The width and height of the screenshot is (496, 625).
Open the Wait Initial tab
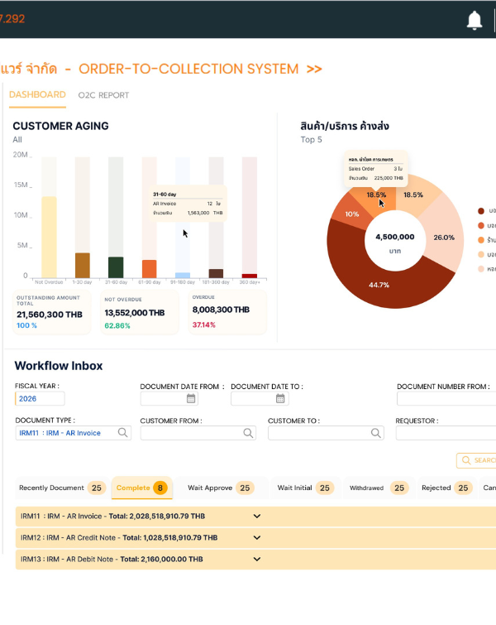[306, 488]
